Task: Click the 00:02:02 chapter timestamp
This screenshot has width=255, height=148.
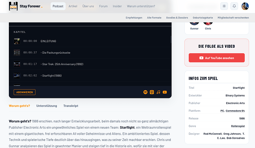Action: tap(30, 75)
